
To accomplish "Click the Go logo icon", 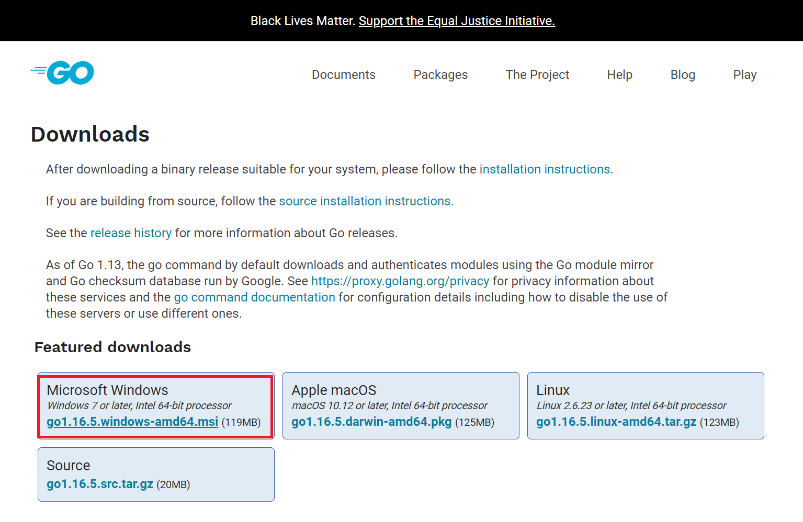I will (x=62, y=73).
